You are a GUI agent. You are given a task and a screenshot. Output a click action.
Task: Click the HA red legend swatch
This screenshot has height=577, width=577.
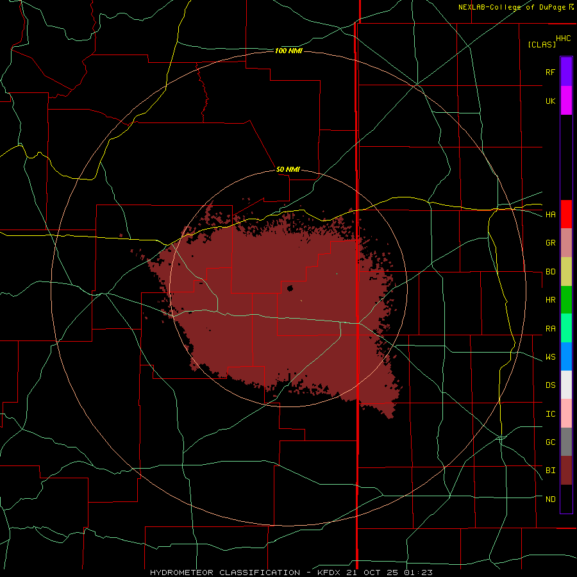566,214
